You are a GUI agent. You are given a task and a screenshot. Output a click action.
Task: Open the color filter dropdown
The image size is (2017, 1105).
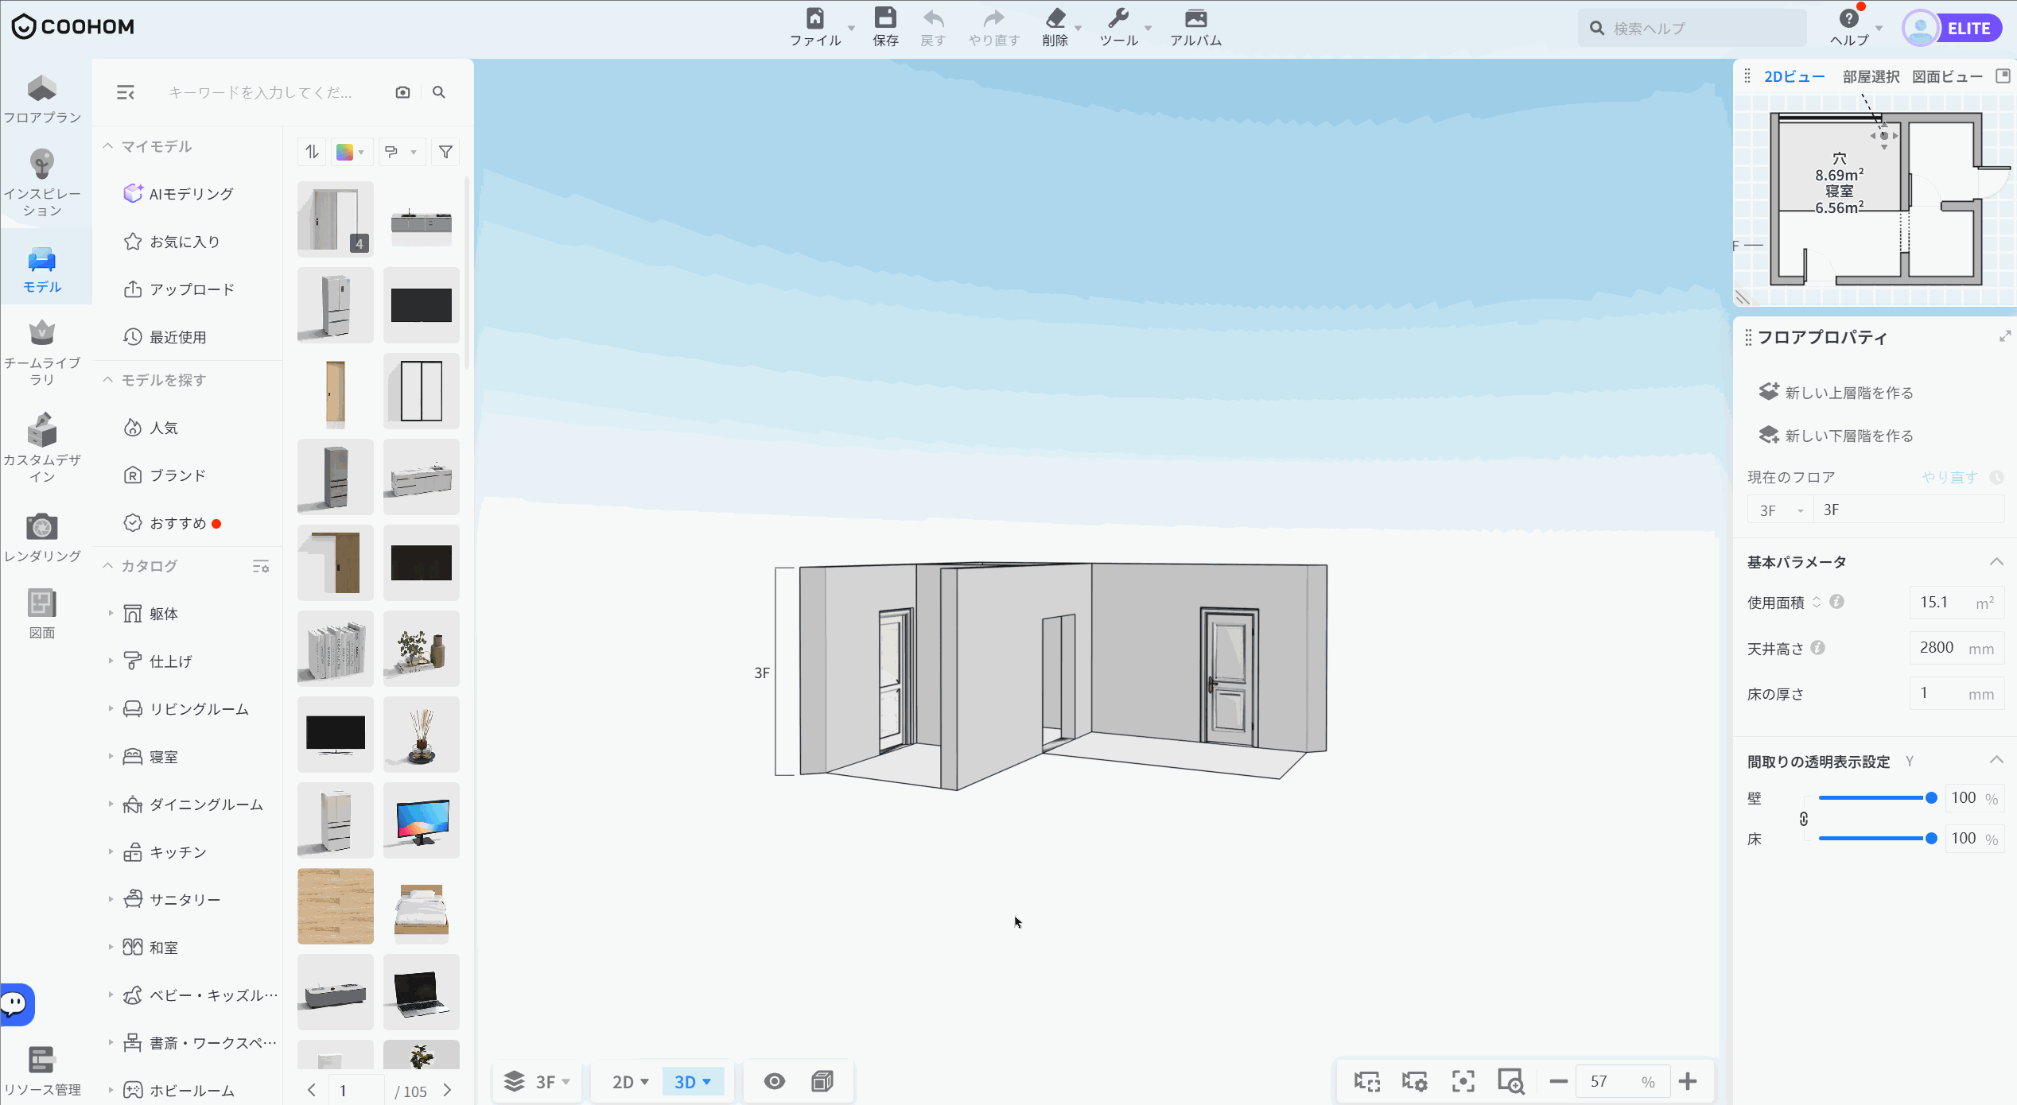click(x=351, y=152)
